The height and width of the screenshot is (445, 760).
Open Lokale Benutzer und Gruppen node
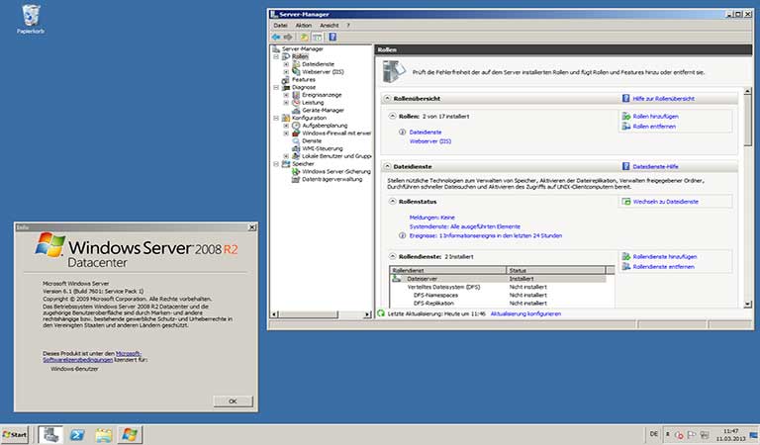(336, 156)
